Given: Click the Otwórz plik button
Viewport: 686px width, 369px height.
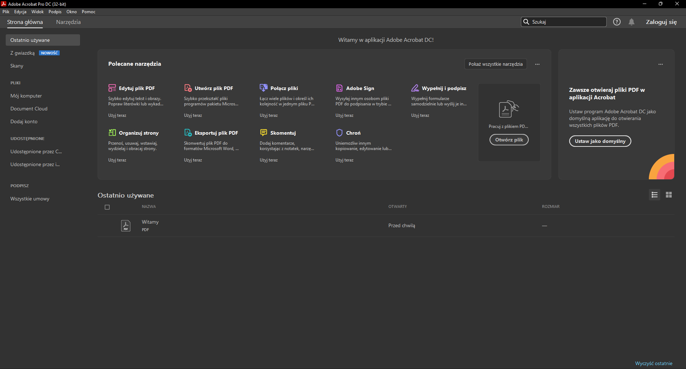Looking at the screenshot, I should tap(509, 140).
